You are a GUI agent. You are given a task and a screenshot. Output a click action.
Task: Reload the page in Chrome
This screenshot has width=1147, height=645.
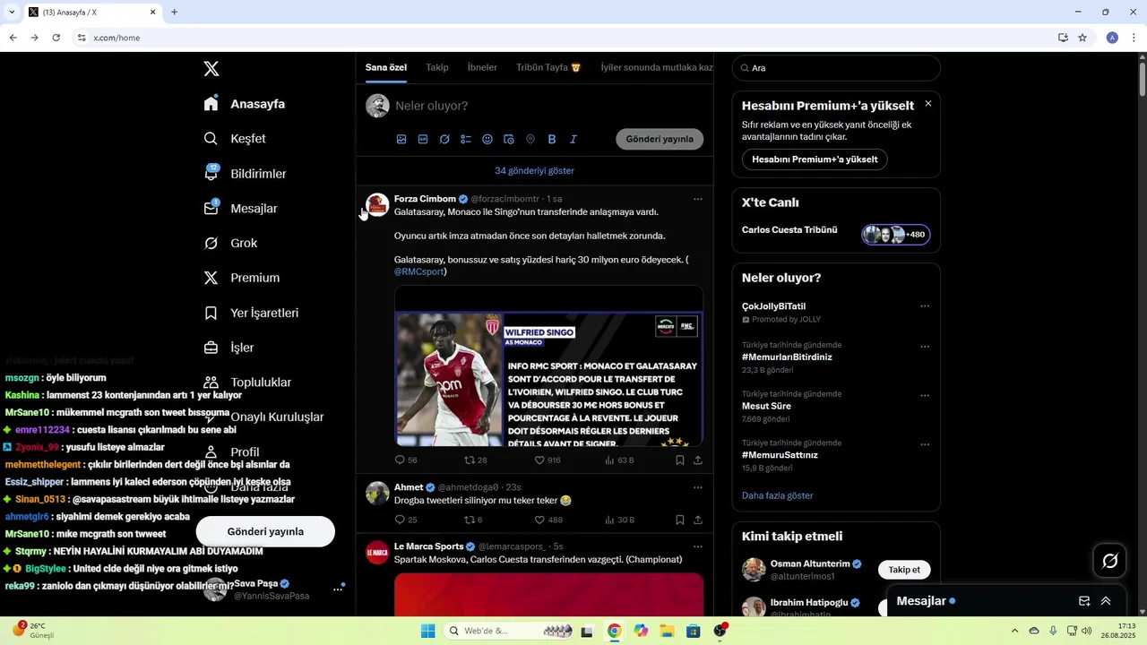(x=56, y=38)
